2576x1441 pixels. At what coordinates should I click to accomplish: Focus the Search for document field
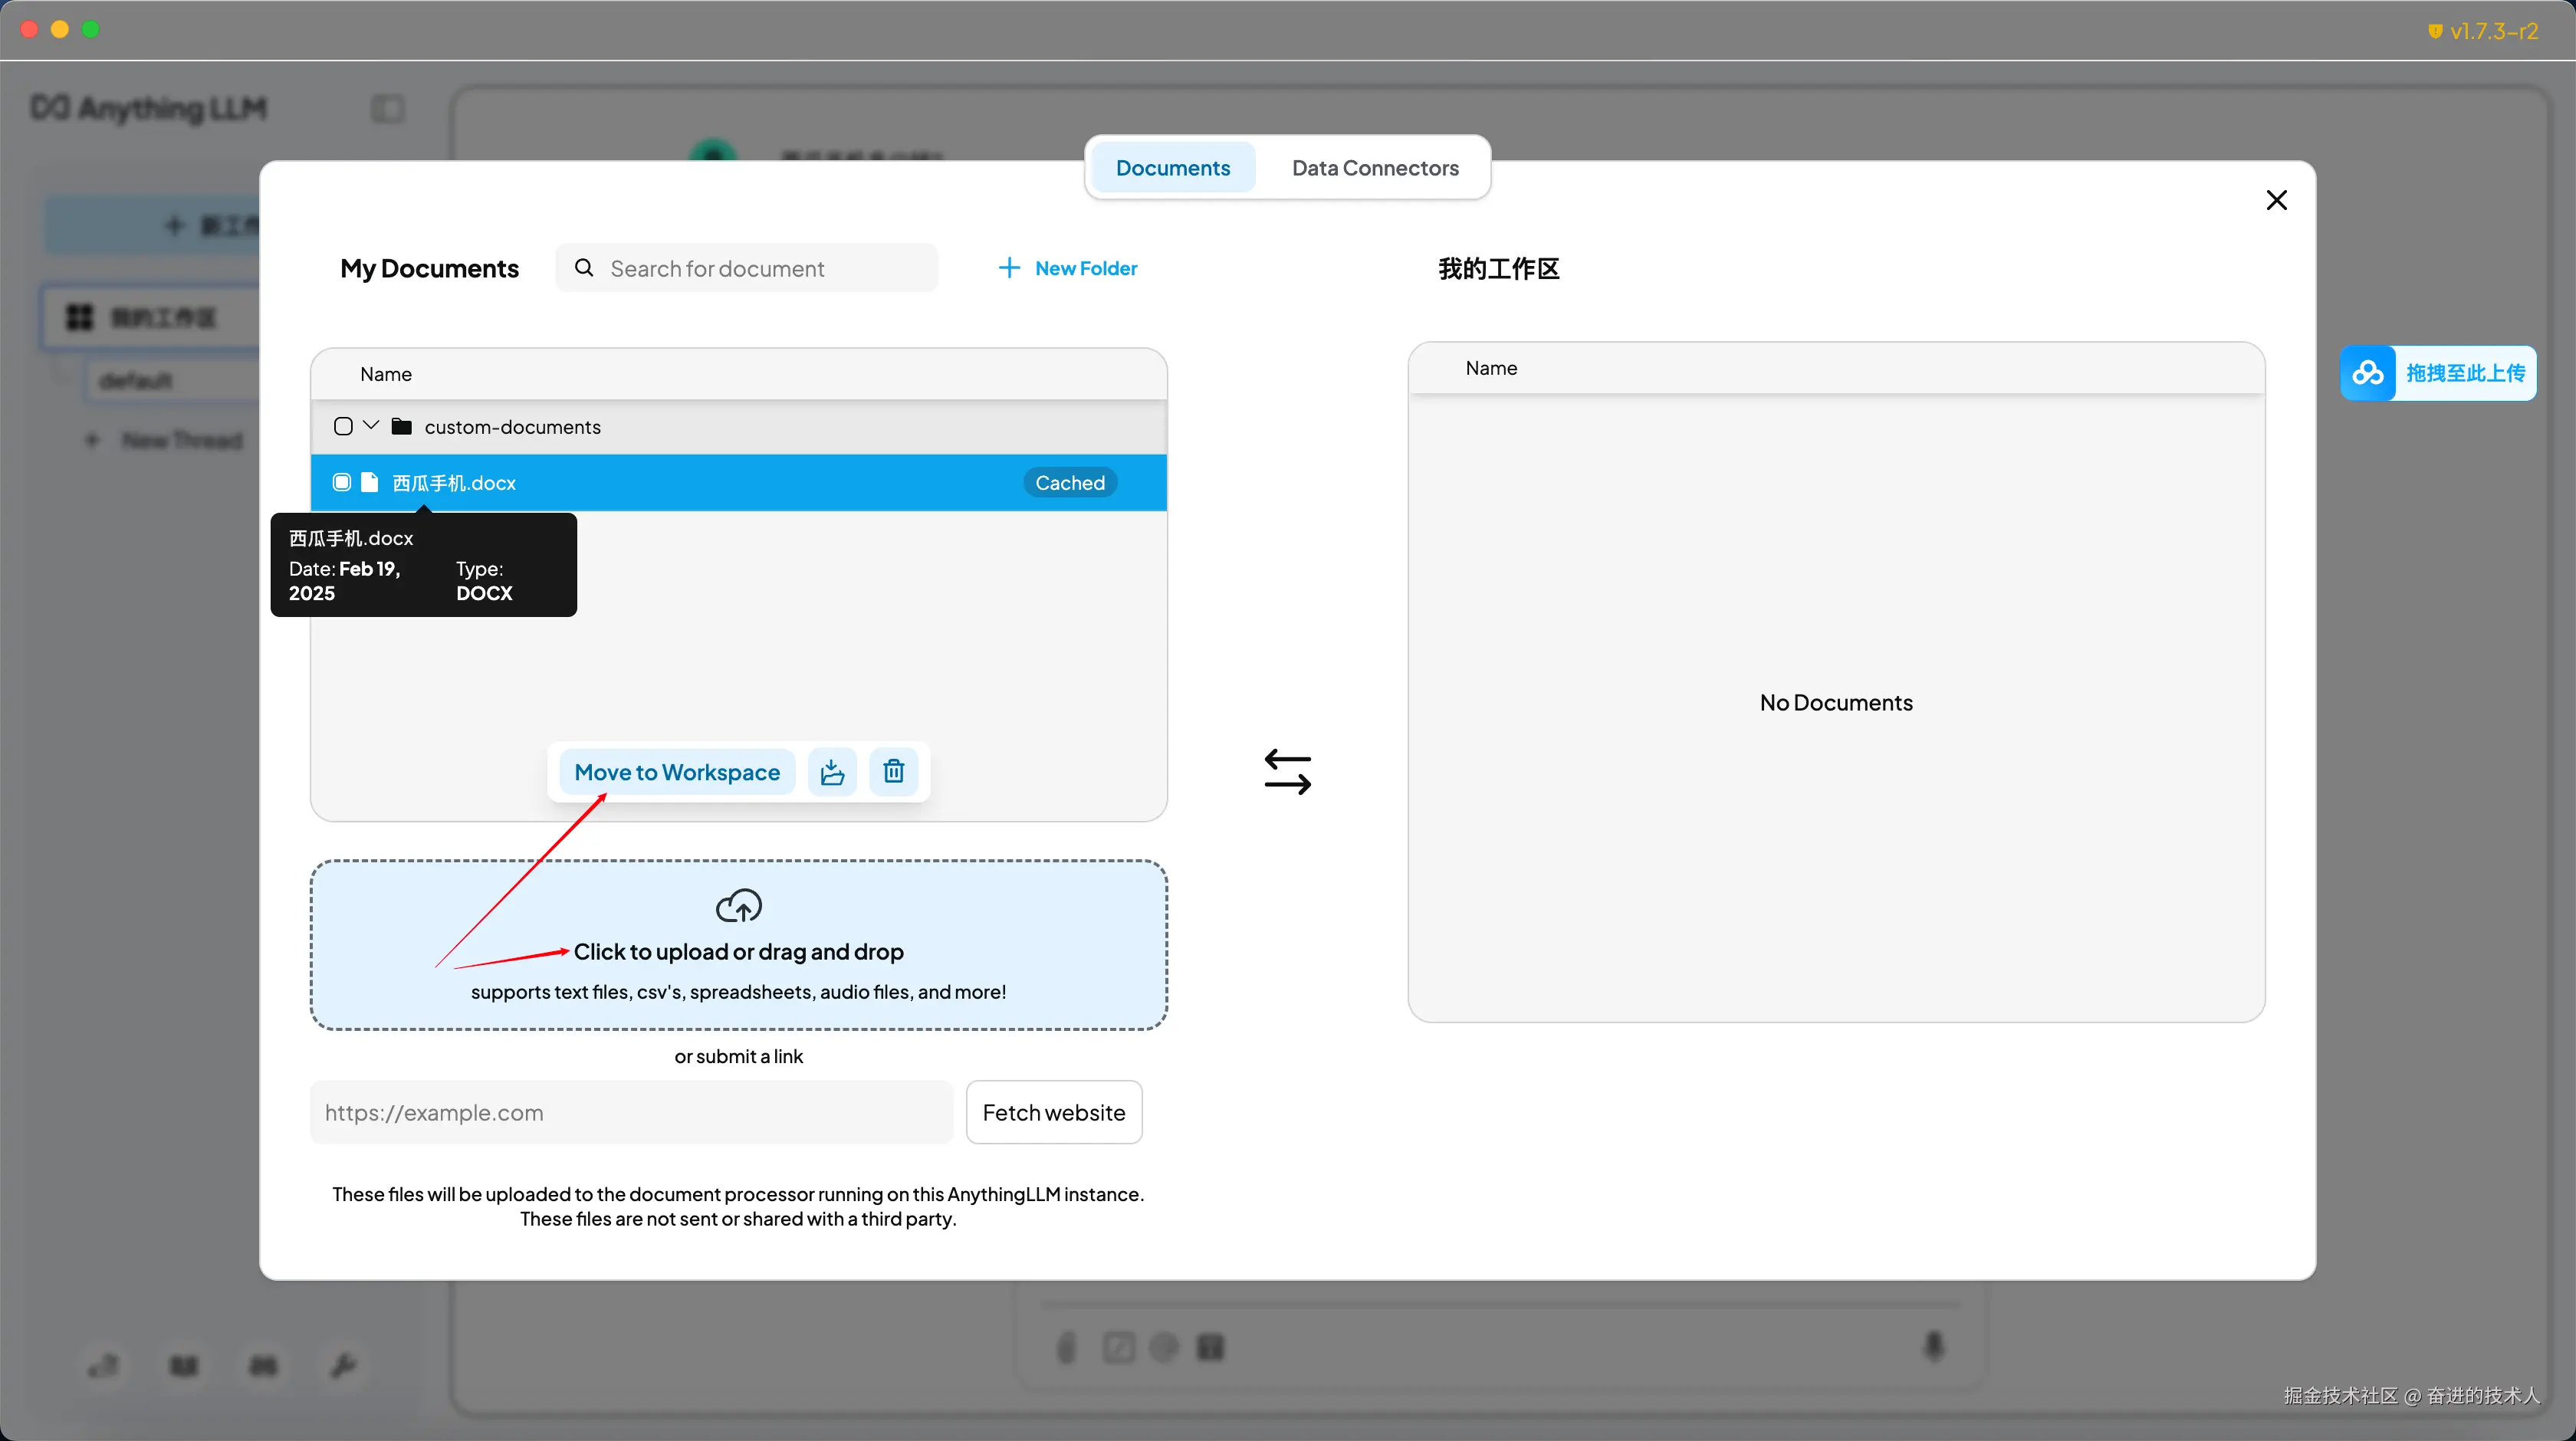760,268
